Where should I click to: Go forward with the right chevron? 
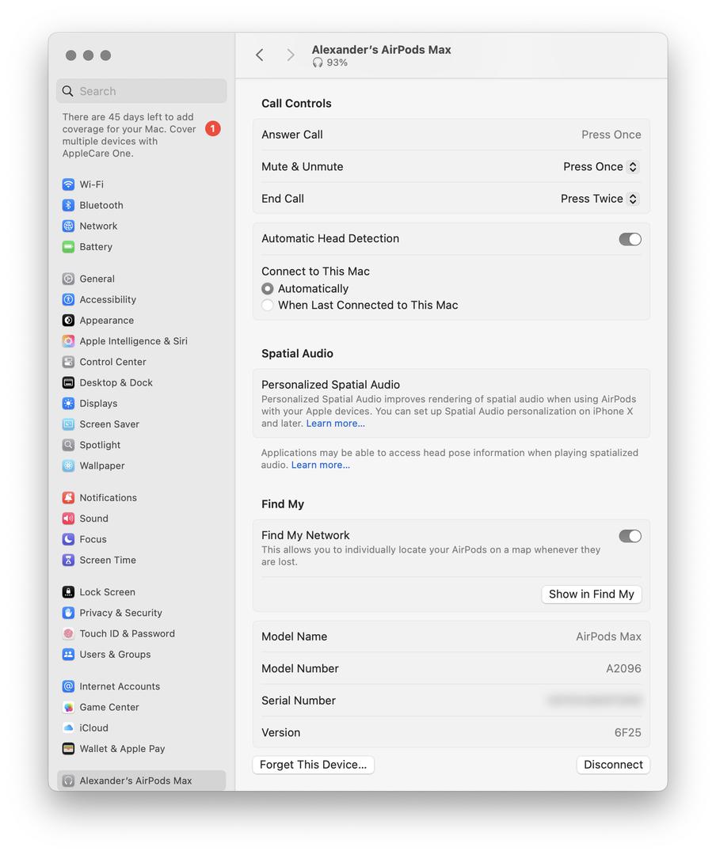click(x=291, y=55)
